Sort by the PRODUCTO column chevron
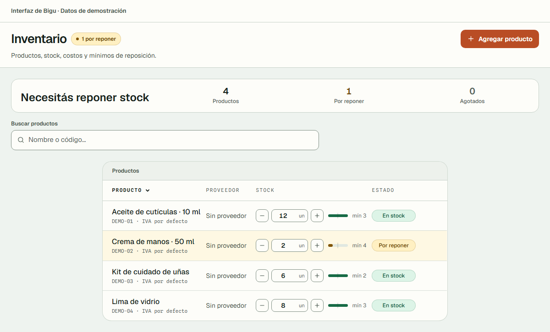This screenshot has height=332, width=550. [x=148, y=190]
